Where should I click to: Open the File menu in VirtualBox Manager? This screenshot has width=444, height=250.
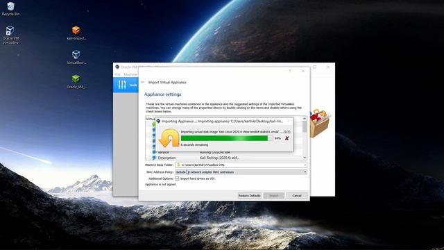tap(117, 74)
